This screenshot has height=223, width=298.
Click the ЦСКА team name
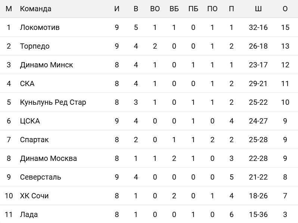[x=30, y=121]
